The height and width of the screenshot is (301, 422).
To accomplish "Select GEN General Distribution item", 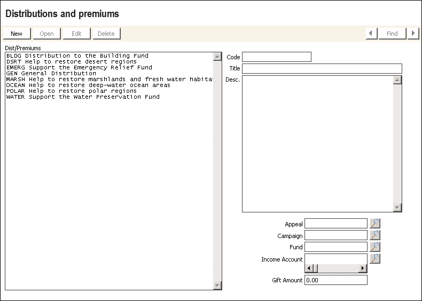I will point(51,73).
